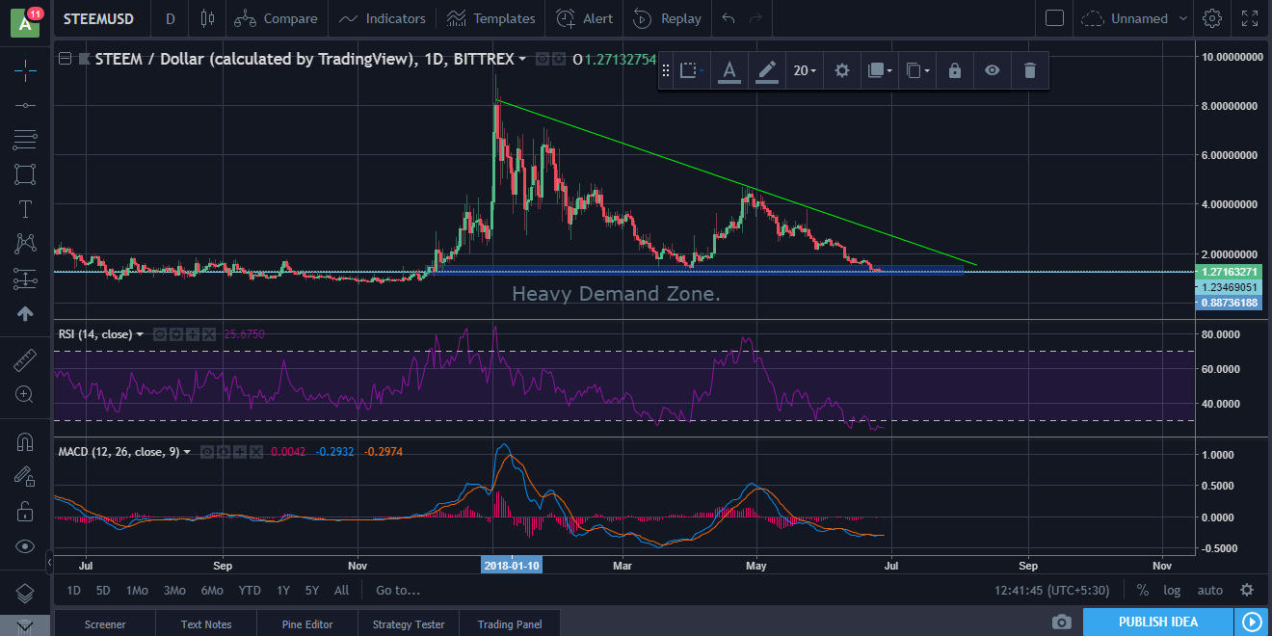Switch to the Screener tab

click(x=105, y=623)
